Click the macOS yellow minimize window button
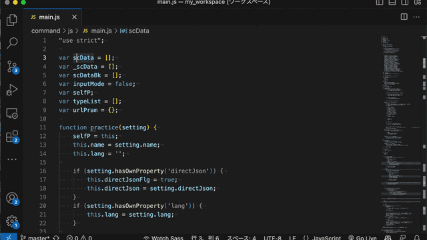This screenshot has width=427, height=240. (15, 3)
